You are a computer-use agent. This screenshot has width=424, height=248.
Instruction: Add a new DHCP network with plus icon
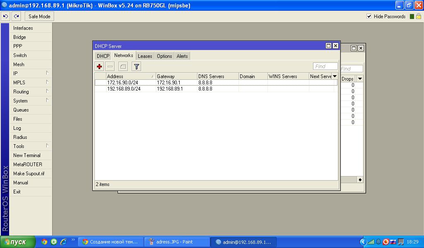click(x=99, y=67)
